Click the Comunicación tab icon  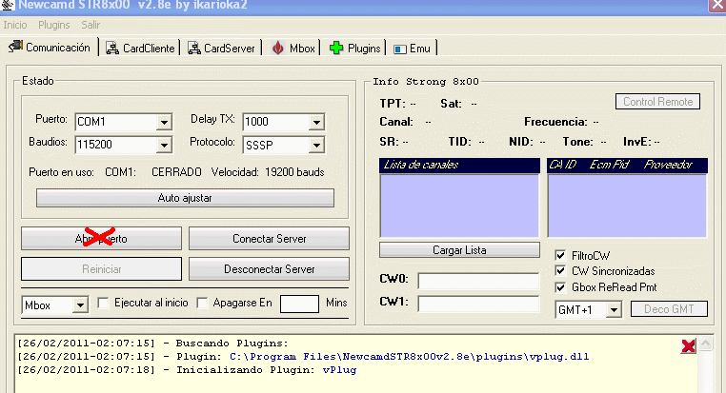click(15, 47)
